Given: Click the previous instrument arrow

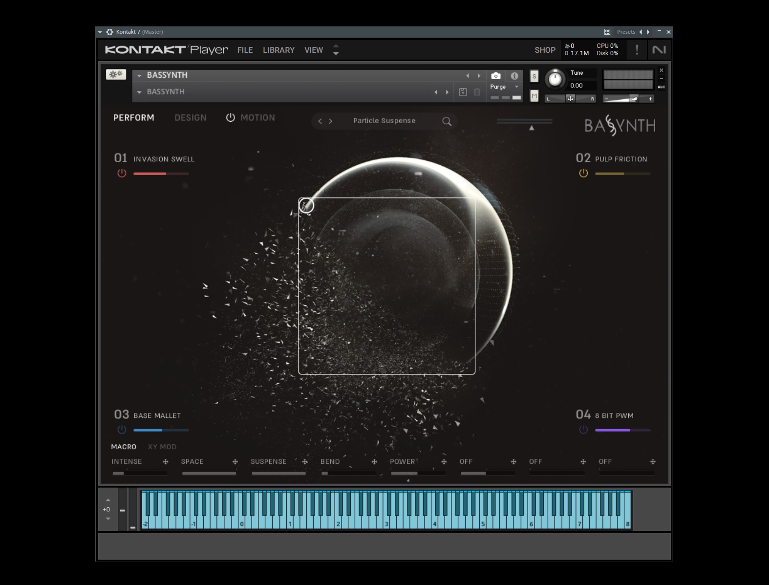Looking at the screenshot, I should click(468, 76).
